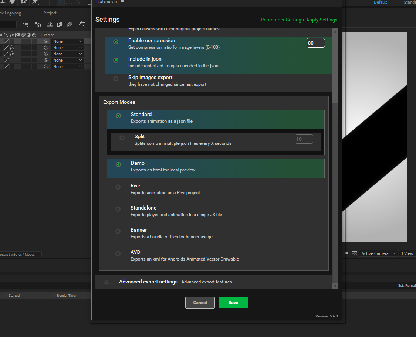The width and height of the screenshot is (416, 337).
Task: Switch to Local Axis mode
Action: [x=61, y=2]
